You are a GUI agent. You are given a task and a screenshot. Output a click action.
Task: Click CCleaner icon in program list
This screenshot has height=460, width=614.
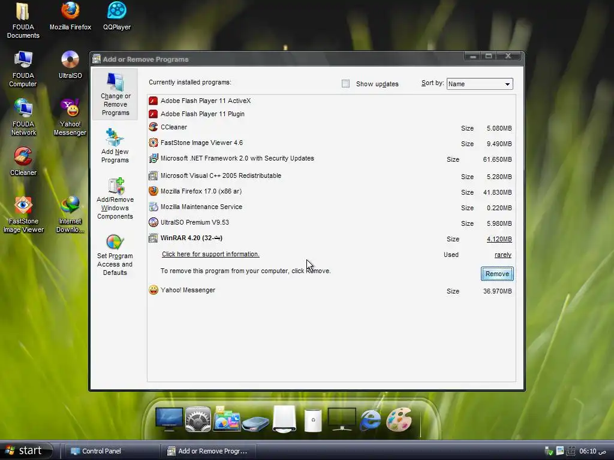[153, 127]
